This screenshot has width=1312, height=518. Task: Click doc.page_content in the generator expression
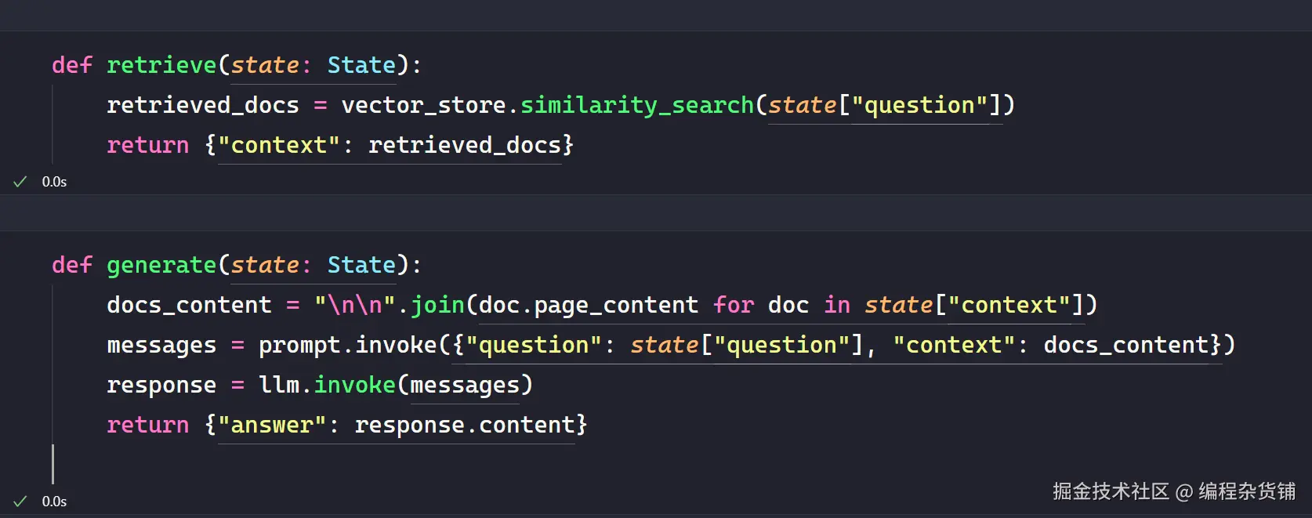coord(588,305)
